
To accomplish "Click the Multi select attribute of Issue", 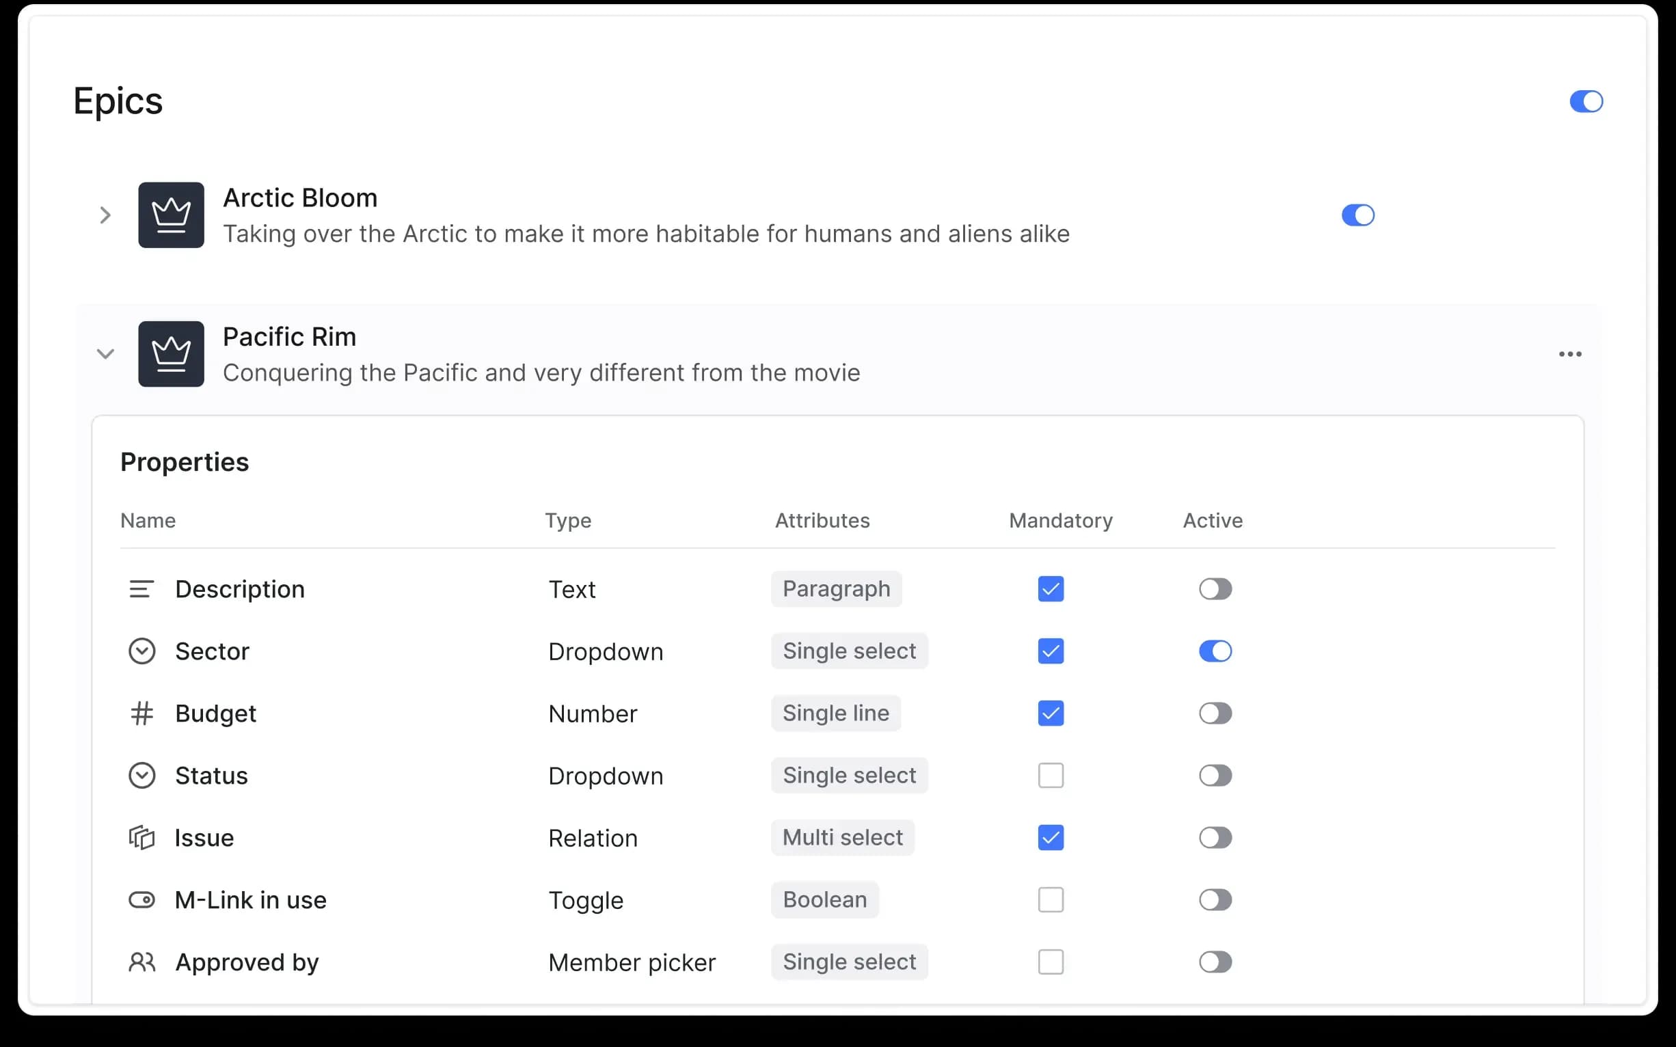I will [841, 838].
